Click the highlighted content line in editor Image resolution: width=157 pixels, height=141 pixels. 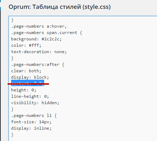point(27,83)
